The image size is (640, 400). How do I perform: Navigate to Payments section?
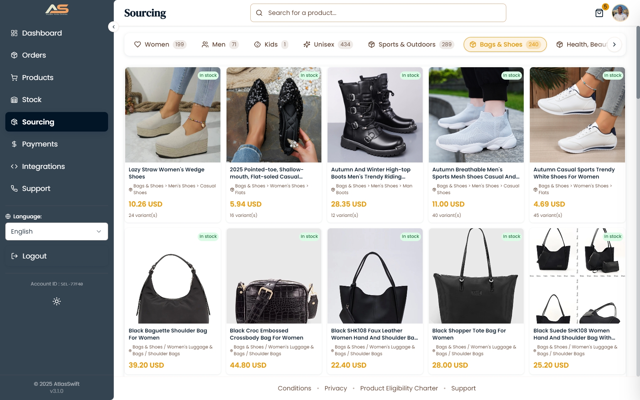tap(39, 144)
